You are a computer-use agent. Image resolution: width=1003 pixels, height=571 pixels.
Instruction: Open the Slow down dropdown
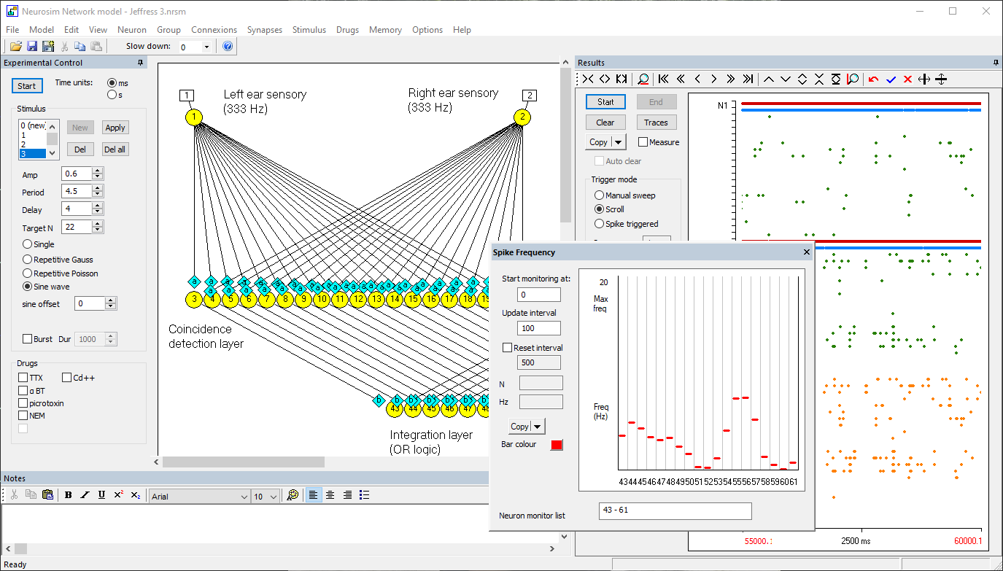coord(206,47)
